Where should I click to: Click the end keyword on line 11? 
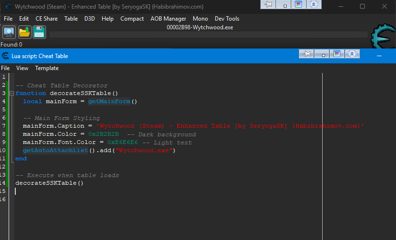point(21,158)
